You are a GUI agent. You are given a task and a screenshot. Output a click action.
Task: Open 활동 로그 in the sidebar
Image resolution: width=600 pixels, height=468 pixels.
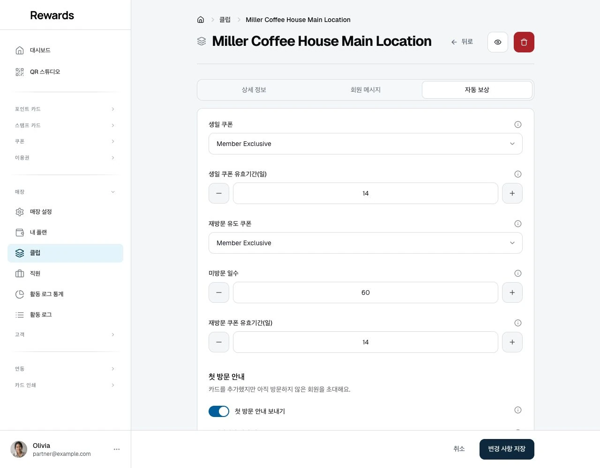point(65,315)
